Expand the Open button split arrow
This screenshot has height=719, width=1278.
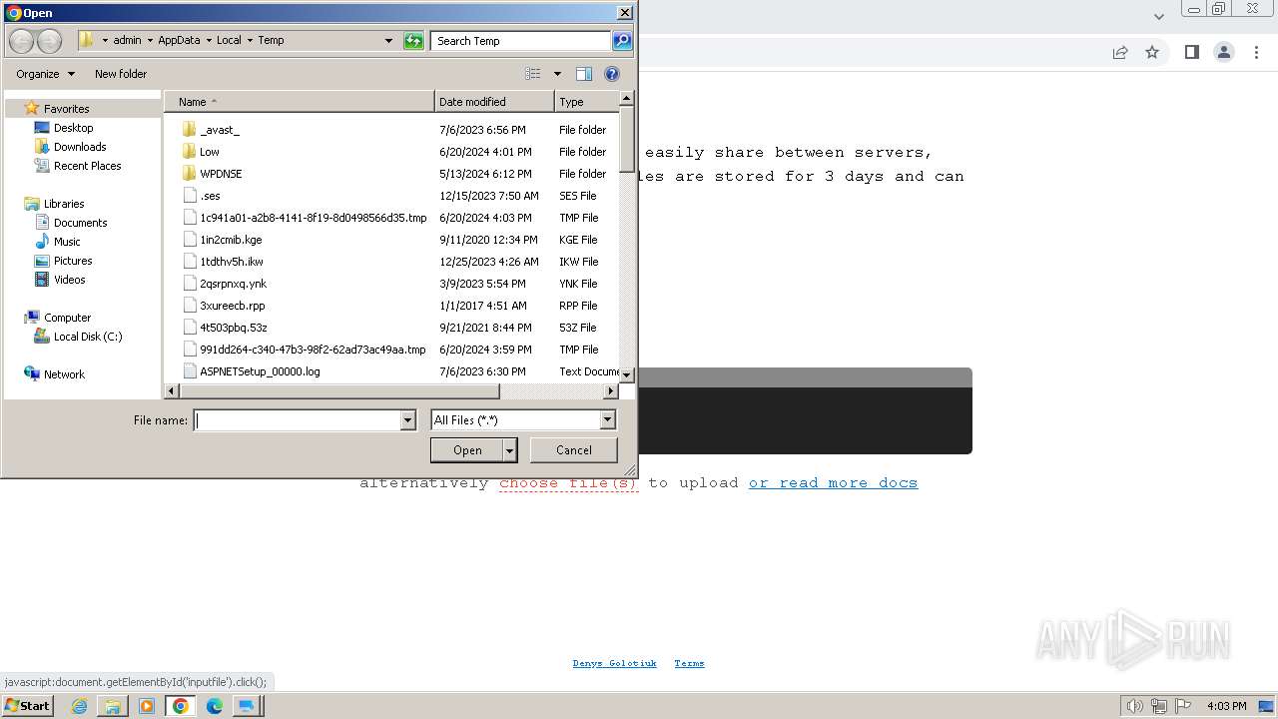tap(509, 450)
